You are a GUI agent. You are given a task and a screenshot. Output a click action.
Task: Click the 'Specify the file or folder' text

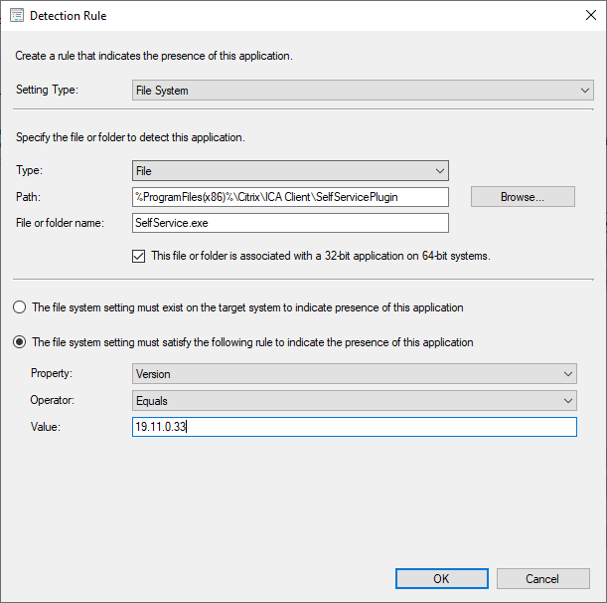(130, 137)
